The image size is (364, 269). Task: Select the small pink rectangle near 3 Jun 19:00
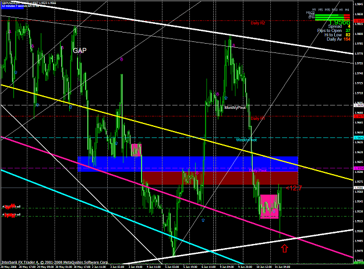tap(136, 150)
